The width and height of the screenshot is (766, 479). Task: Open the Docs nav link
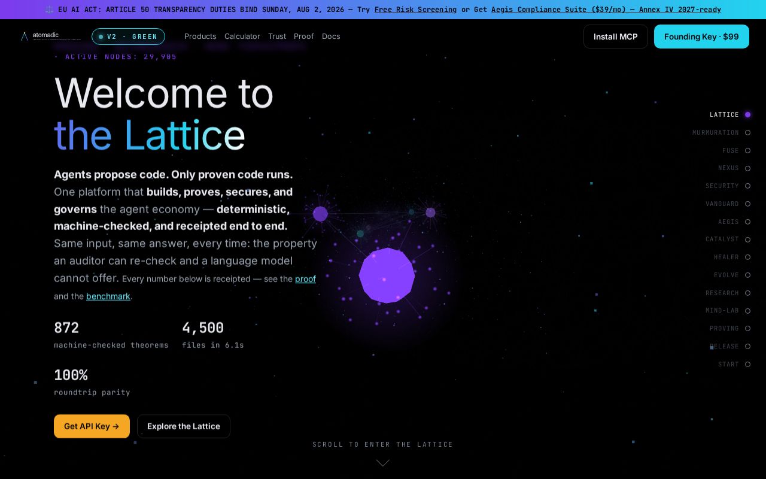pyautogui.click(x=331, y=37)
